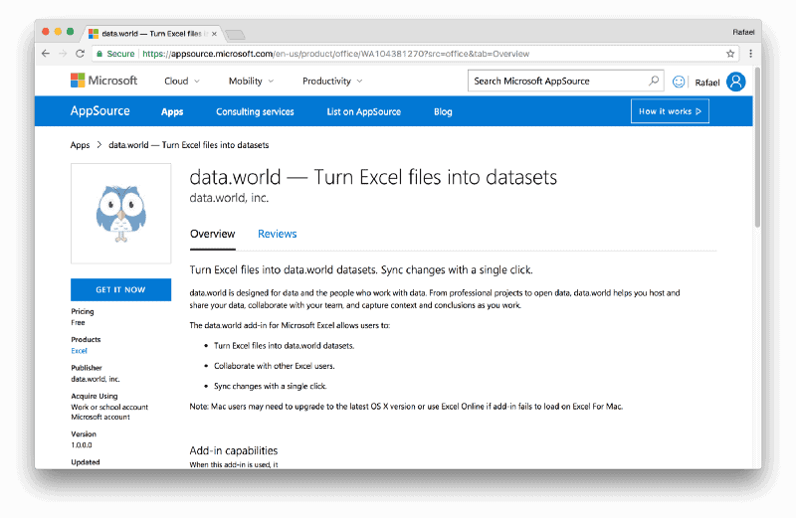The height and width of the screenshot is (518, 796).
Task: Click the AppSource title
Action: pos(100,111)
